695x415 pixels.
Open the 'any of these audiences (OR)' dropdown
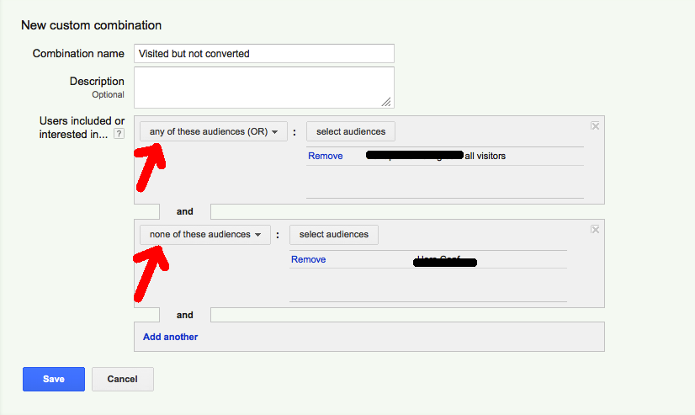click(213, 131)
